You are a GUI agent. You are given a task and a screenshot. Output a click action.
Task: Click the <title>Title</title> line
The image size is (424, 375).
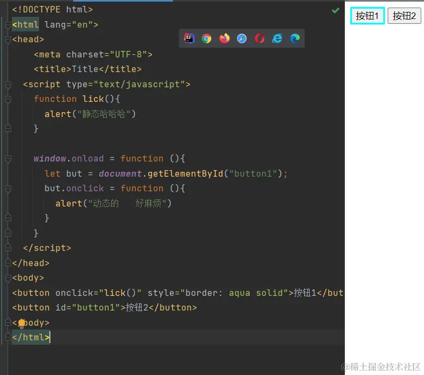tap(88, 69)
